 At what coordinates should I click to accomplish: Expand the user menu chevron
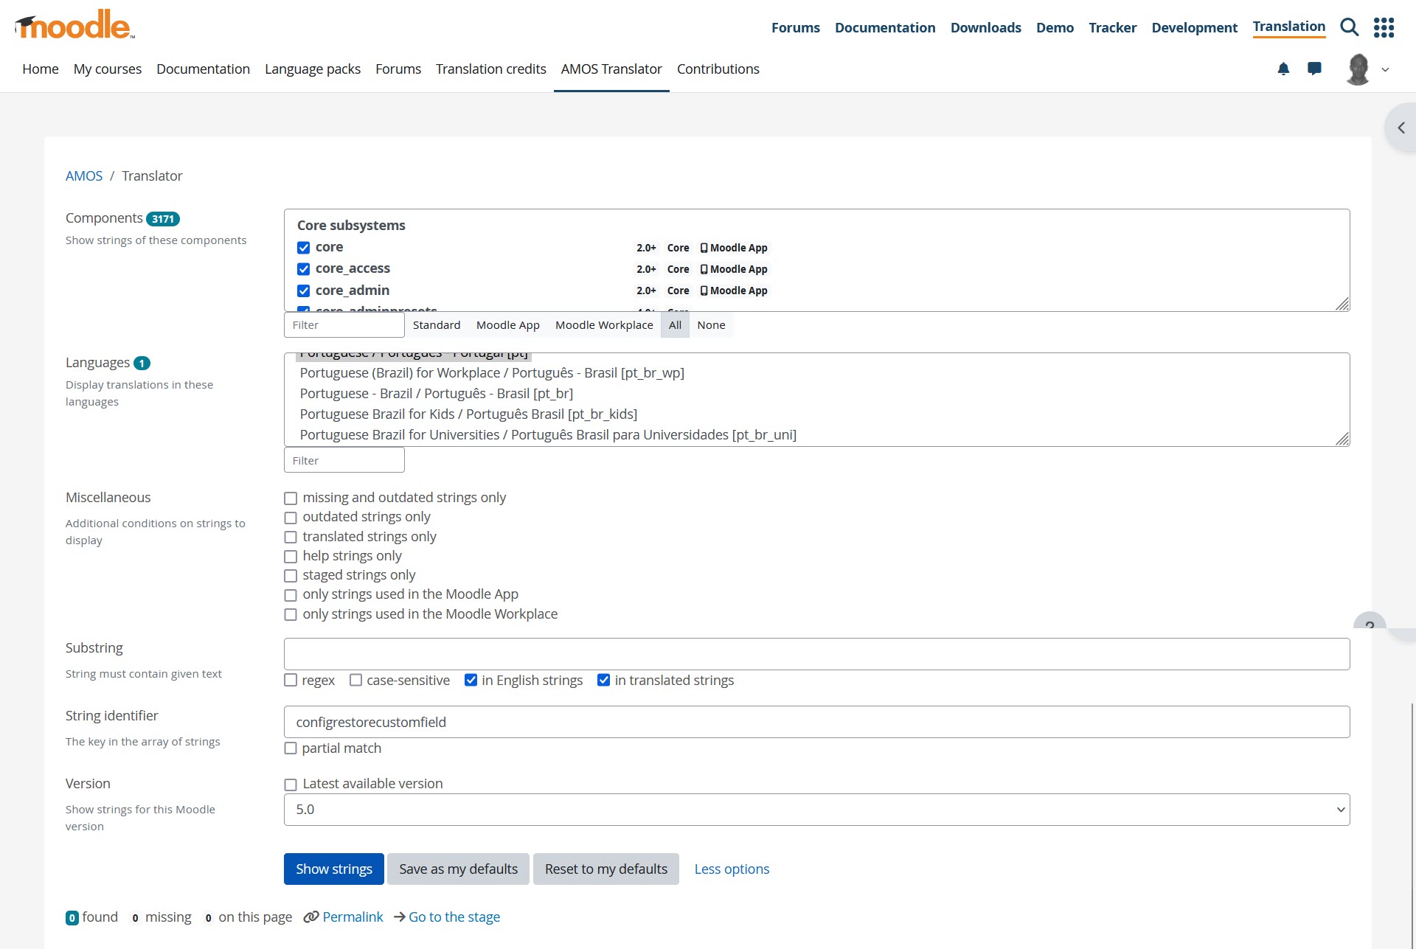point(1386,69)
